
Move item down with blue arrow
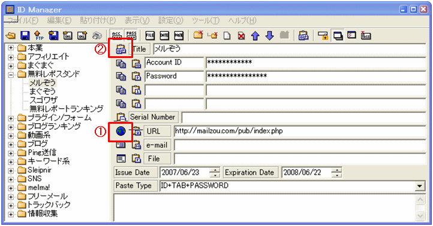tap(269, 36)
